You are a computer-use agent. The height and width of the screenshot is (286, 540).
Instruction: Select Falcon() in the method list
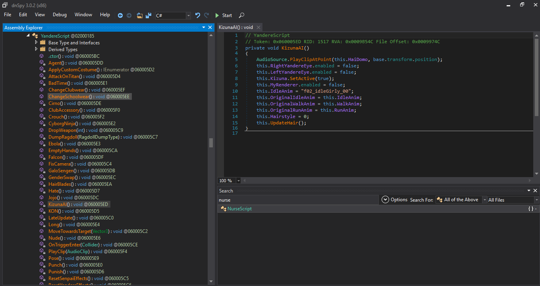click(76, 157)
